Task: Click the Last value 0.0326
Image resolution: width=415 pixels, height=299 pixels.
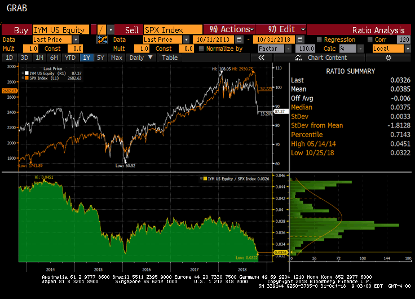Action: pyautogui.click(x=400, y=80)
